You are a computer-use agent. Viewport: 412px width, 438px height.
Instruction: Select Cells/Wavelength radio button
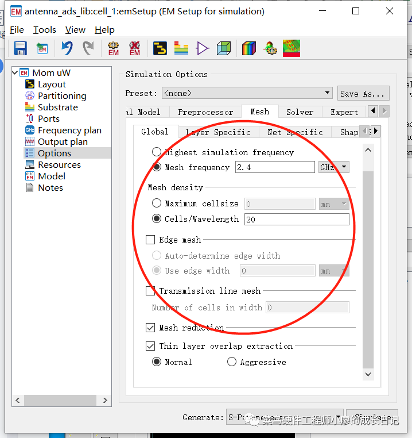point(157,218)
